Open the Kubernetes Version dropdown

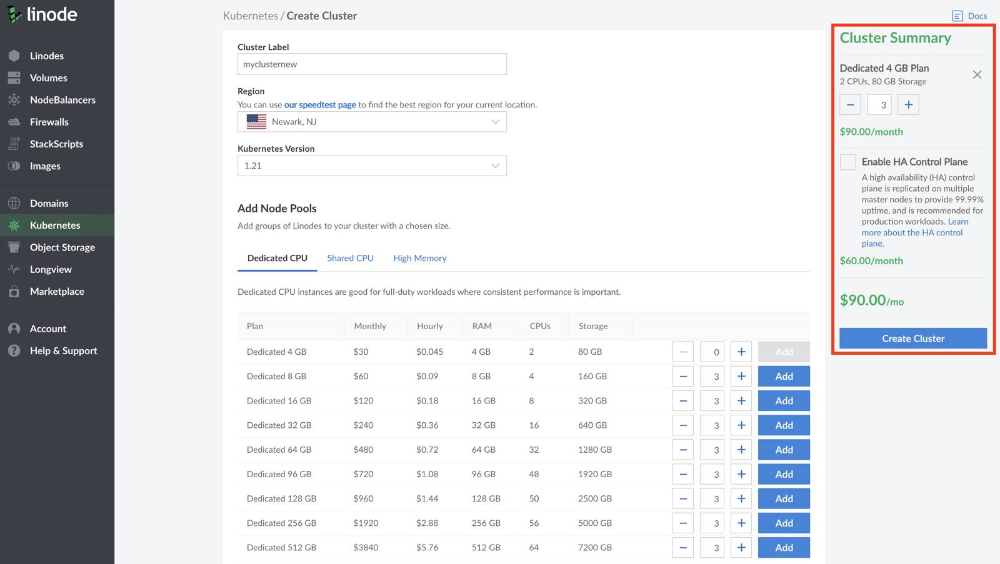point(372,166)
